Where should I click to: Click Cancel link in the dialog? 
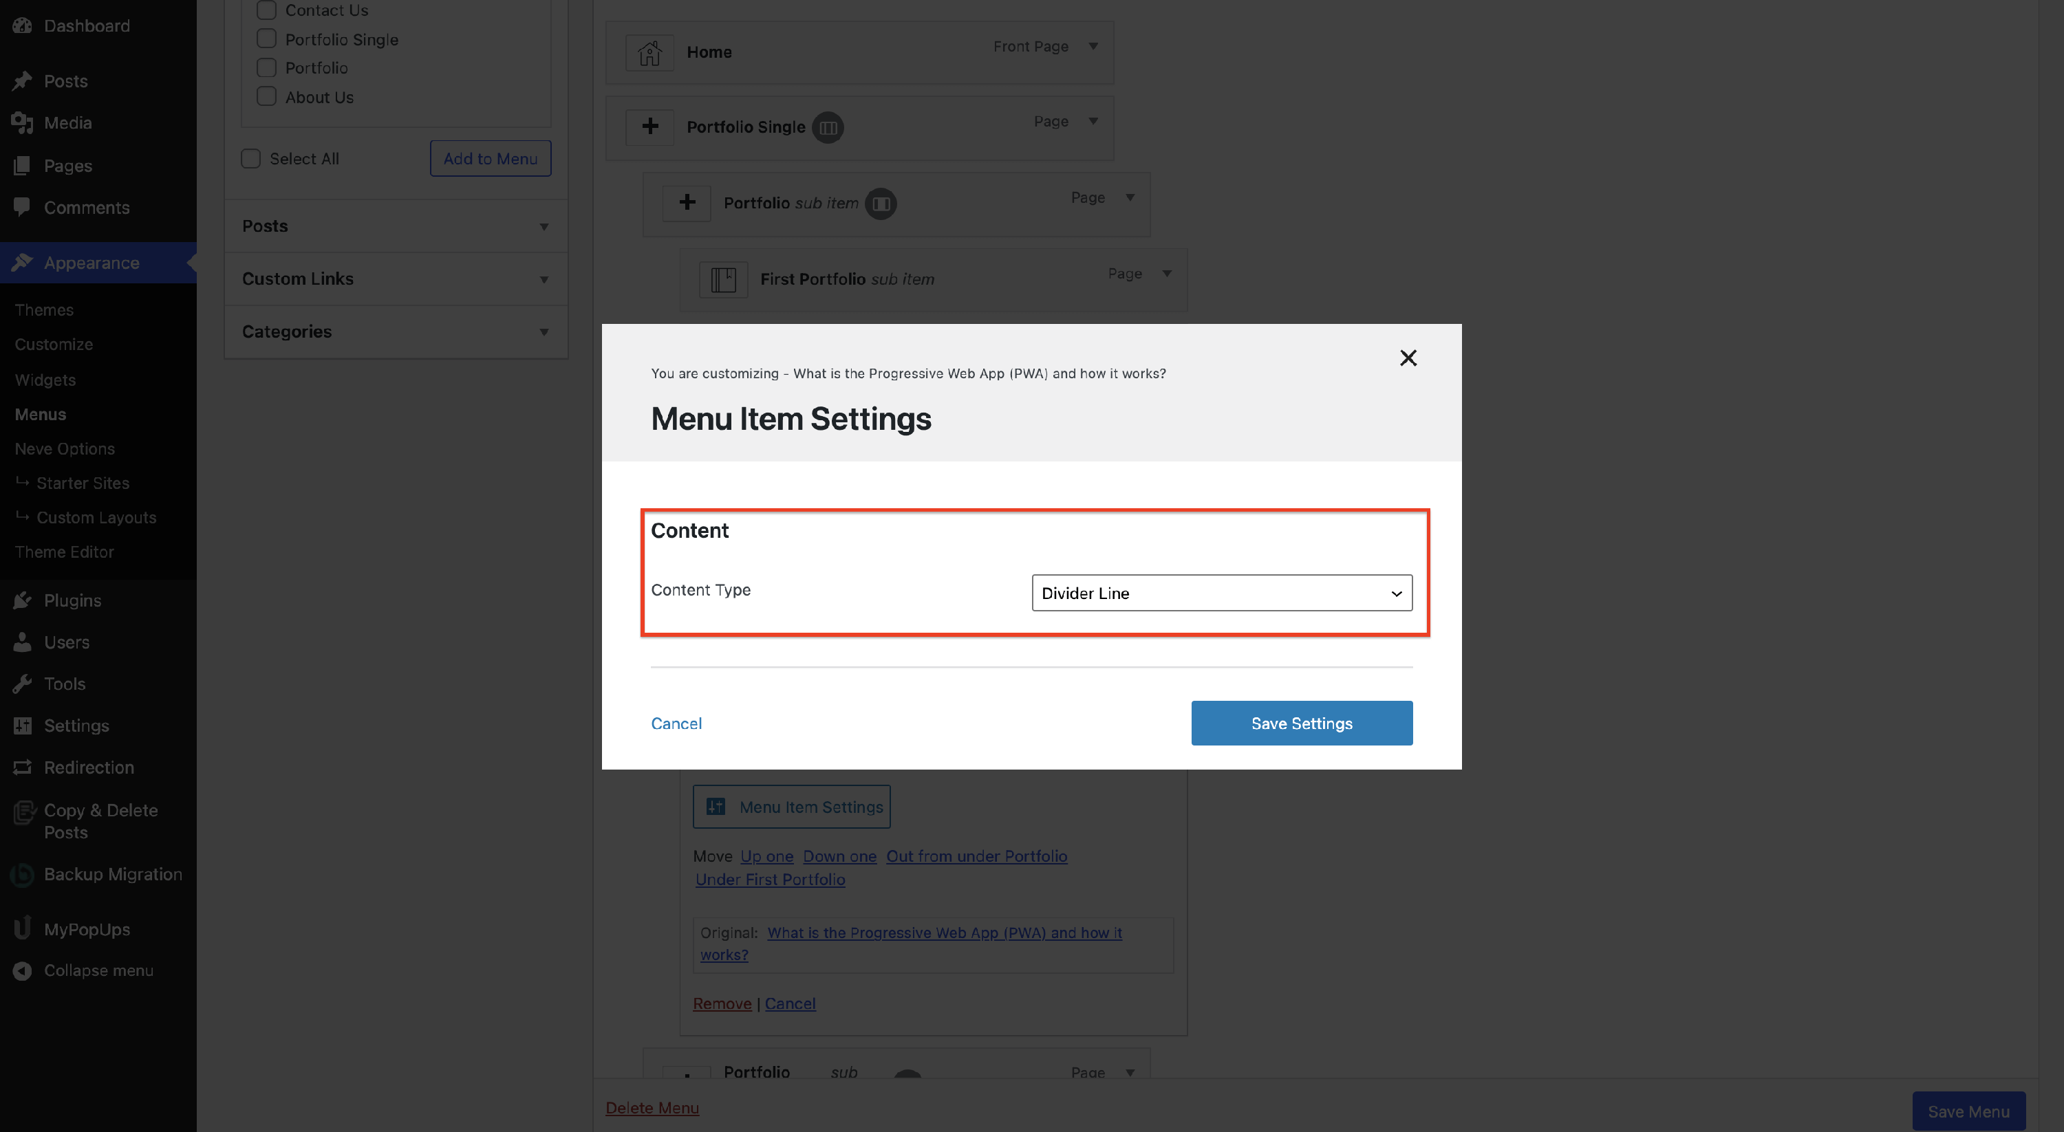click(x=676, y=723)
